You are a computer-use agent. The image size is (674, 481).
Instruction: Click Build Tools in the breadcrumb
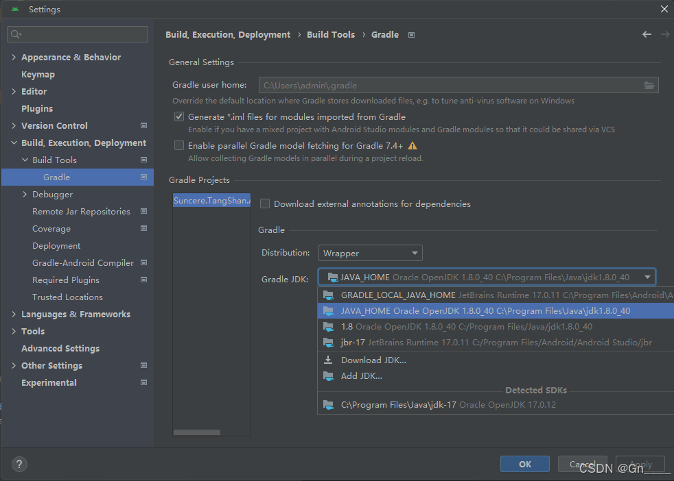[331, 35]
